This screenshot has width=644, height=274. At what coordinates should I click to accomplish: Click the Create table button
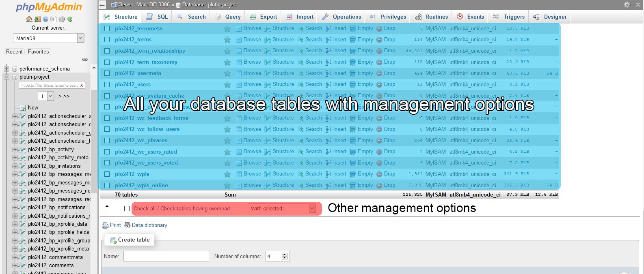[x=130, y=240]
